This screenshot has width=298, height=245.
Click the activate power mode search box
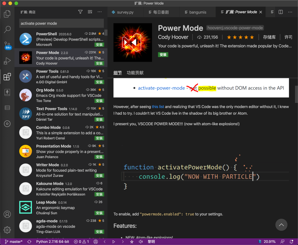(62, 23)
